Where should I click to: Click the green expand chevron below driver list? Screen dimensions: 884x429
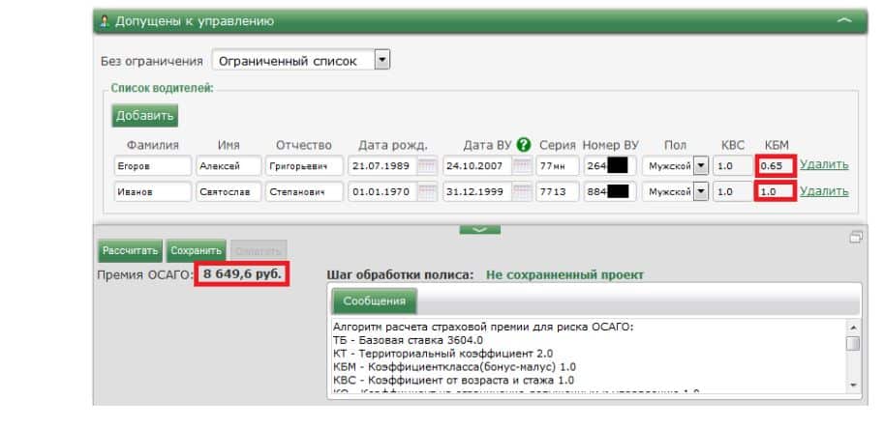[480, 229]
